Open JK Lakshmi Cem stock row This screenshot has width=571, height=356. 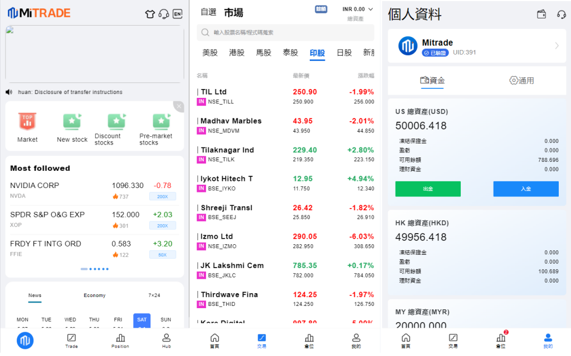[x=285, y=270]
